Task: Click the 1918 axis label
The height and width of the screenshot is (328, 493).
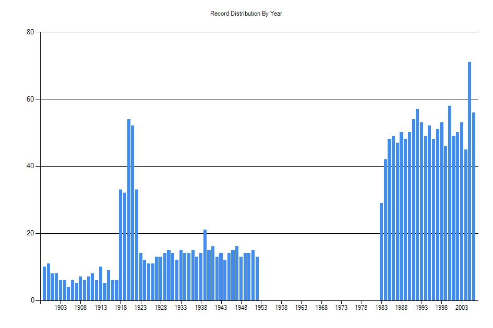Action: click(122, 306)
